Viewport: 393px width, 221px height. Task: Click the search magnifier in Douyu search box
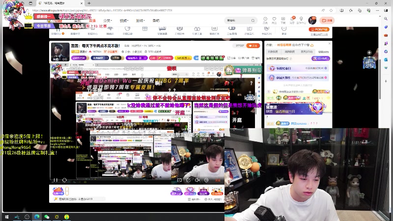click(253, 21)
